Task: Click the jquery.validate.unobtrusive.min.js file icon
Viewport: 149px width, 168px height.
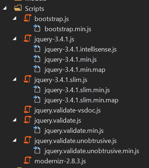Action: coord(37,150)
